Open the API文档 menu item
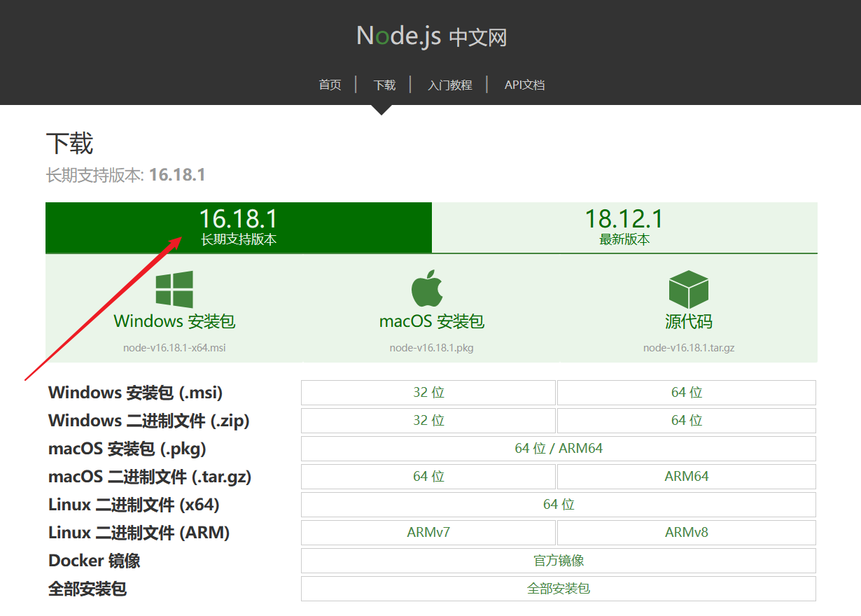Screen dimensions: 861x616 524,85
